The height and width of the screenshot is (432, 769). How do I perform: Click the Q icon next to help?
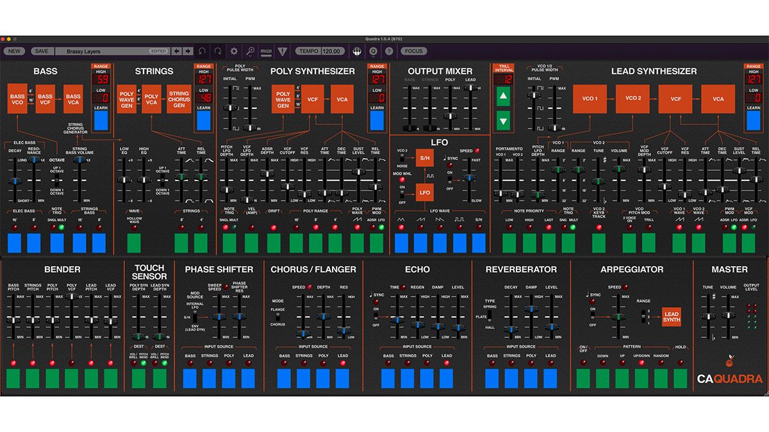[x=373, y=51]
